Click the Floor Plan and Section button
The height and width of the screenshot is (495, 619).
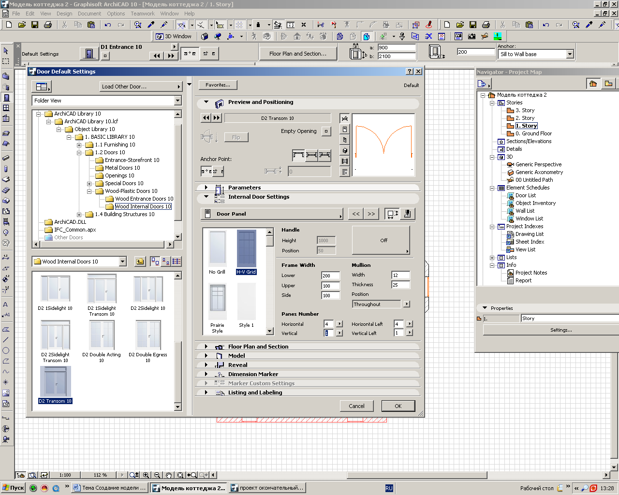tap(298, 54)
